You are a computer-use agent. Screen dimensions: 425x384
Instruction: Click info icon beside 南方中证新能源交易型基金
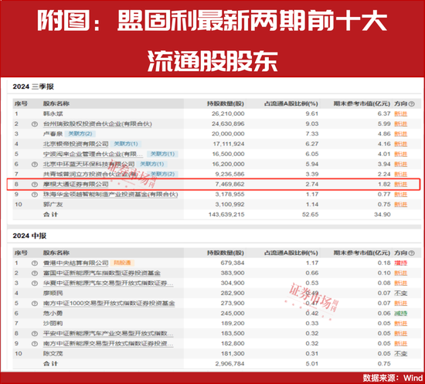(x=35, y=344)
